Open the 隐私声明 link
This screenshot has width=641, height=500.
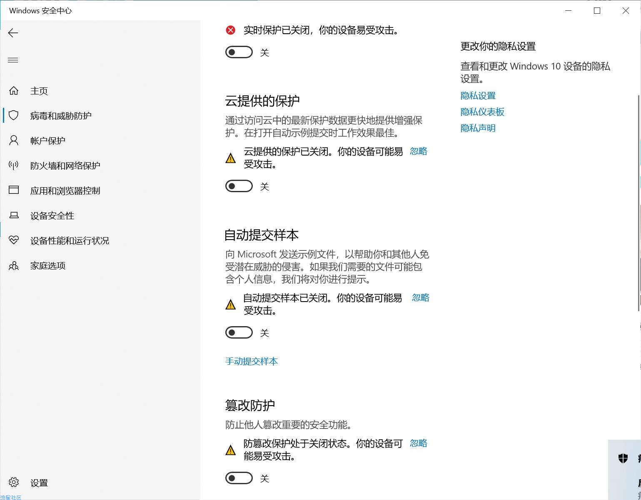pyautogui.click(x=478, y=128)
